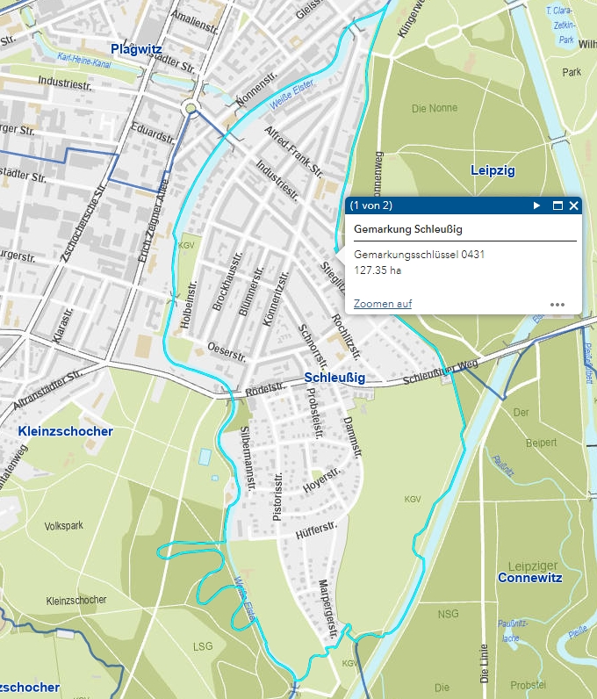Click the small blue pond near Silbermannstr.
This screenshot has width=597, height=699.
(205, 458)
